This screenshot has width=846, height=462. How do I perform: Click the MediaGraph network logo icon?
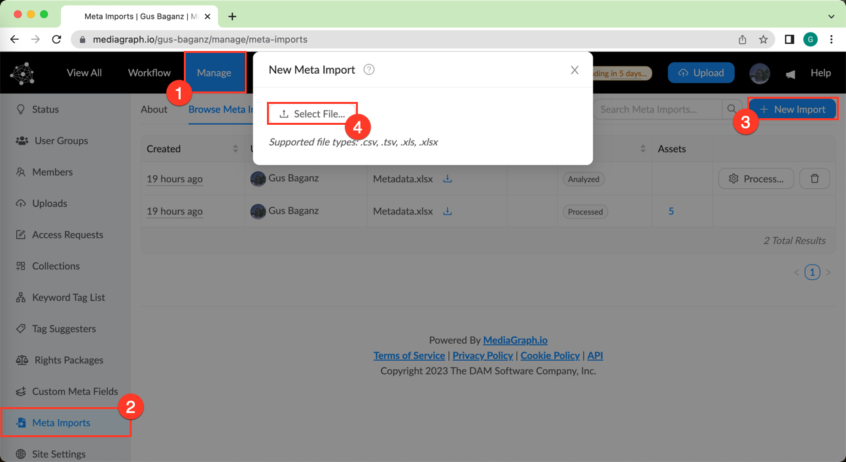22,73
